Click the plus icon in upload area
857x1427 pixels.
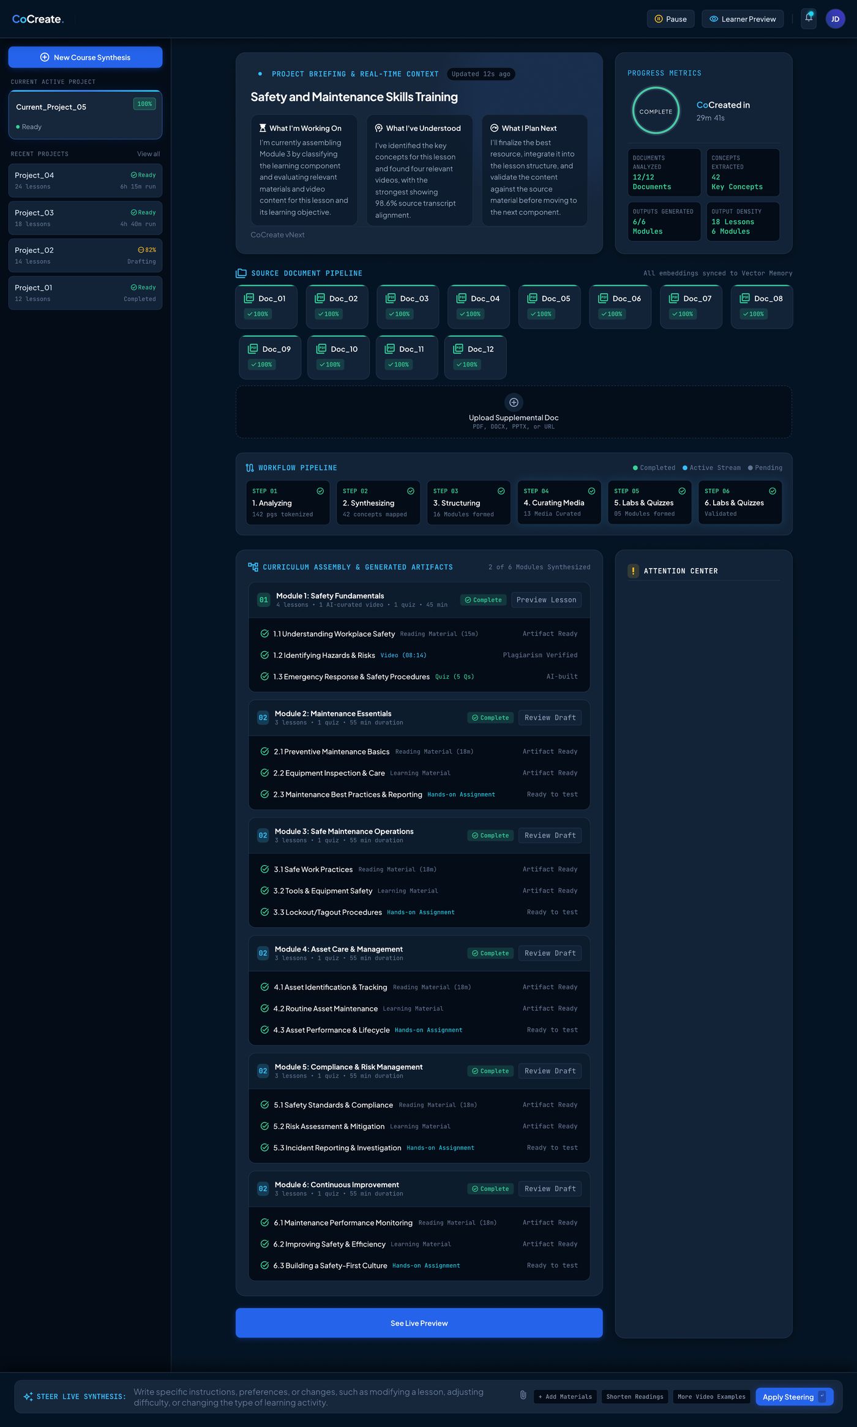tap(514, 402)
